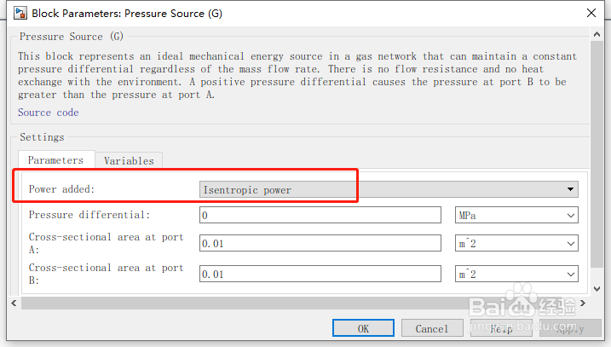This screenshot has height=347, width=611.
Task: Open the Source code link
Action: 48,113
